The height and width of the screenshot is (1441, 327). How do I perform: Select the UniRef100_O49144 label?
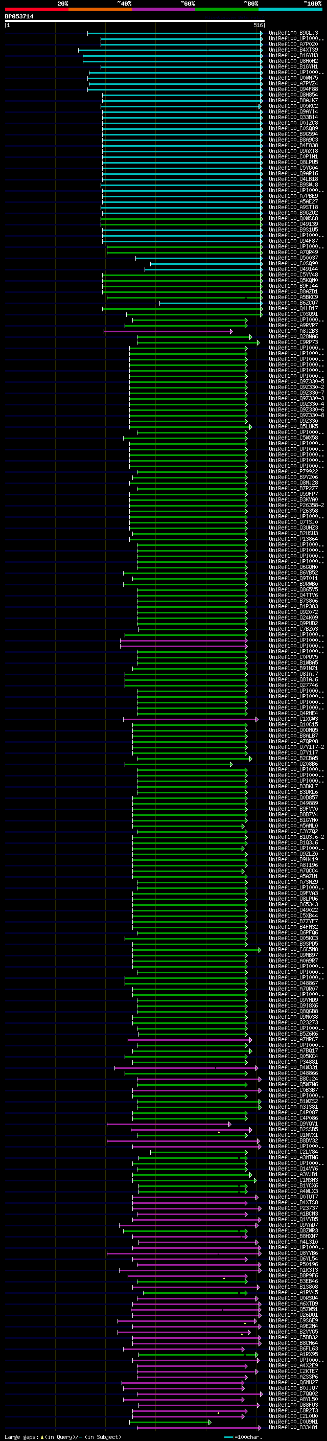(293, 269)
